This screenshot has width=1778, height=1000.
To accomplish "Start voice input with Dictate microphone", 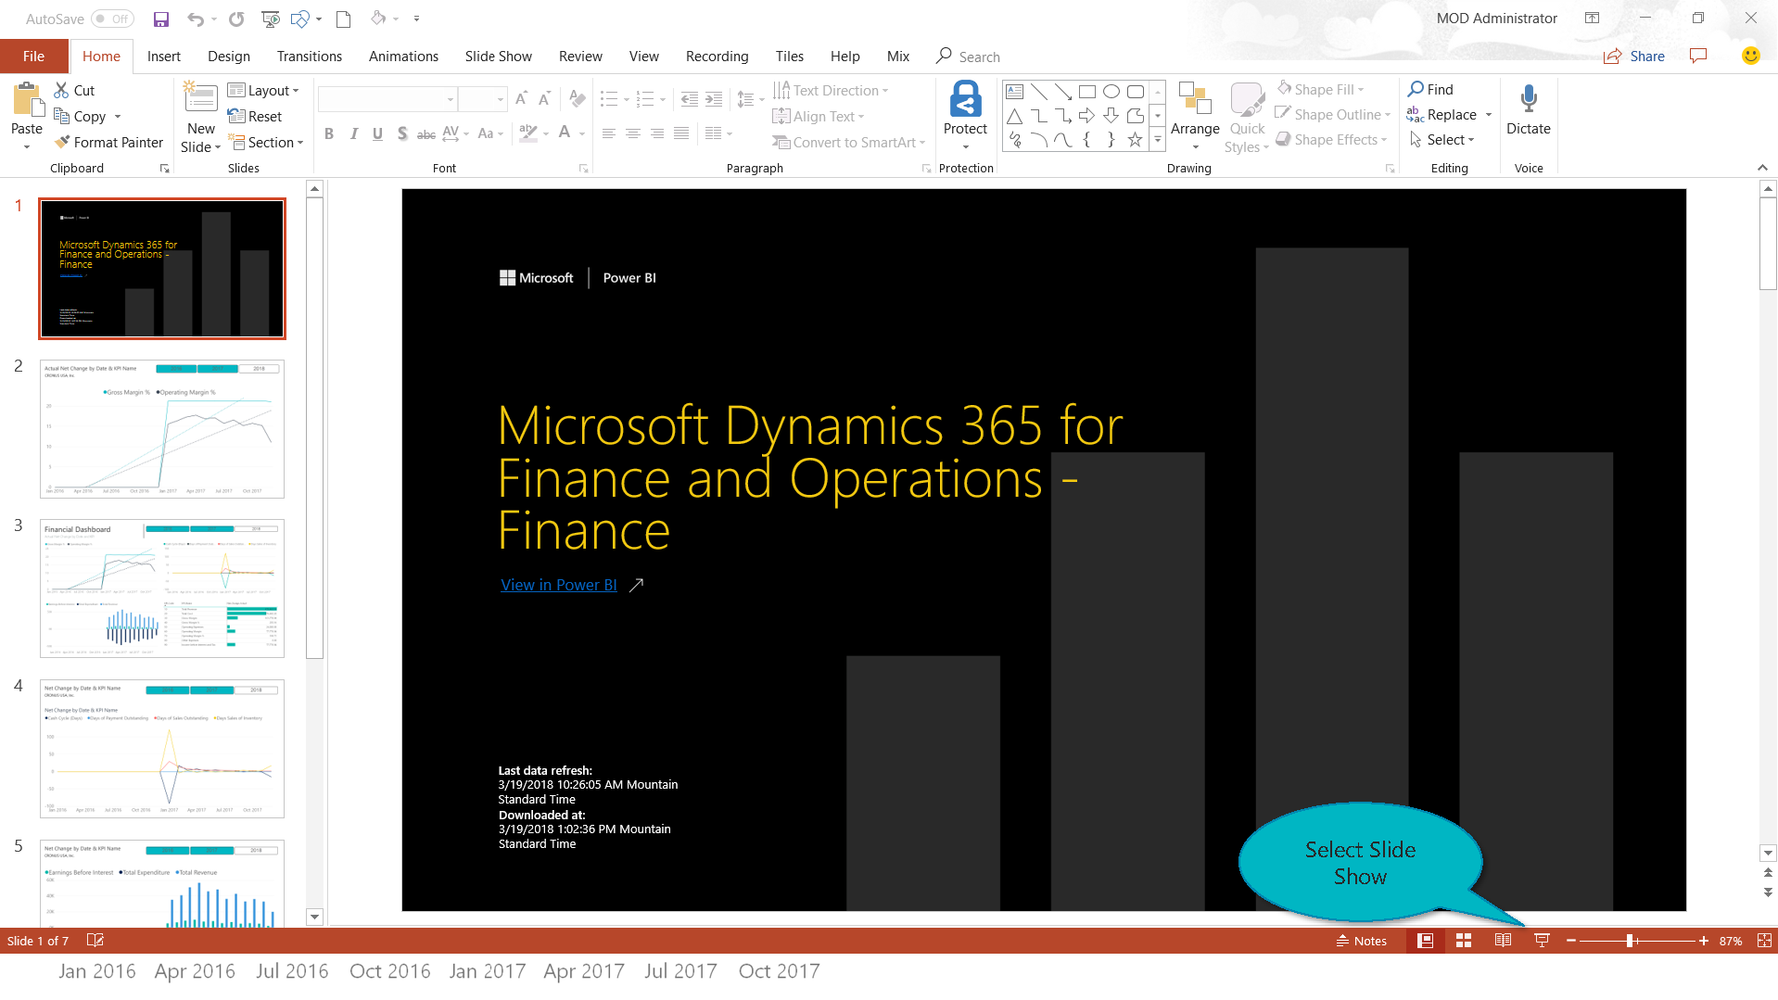I will 1528,100.
